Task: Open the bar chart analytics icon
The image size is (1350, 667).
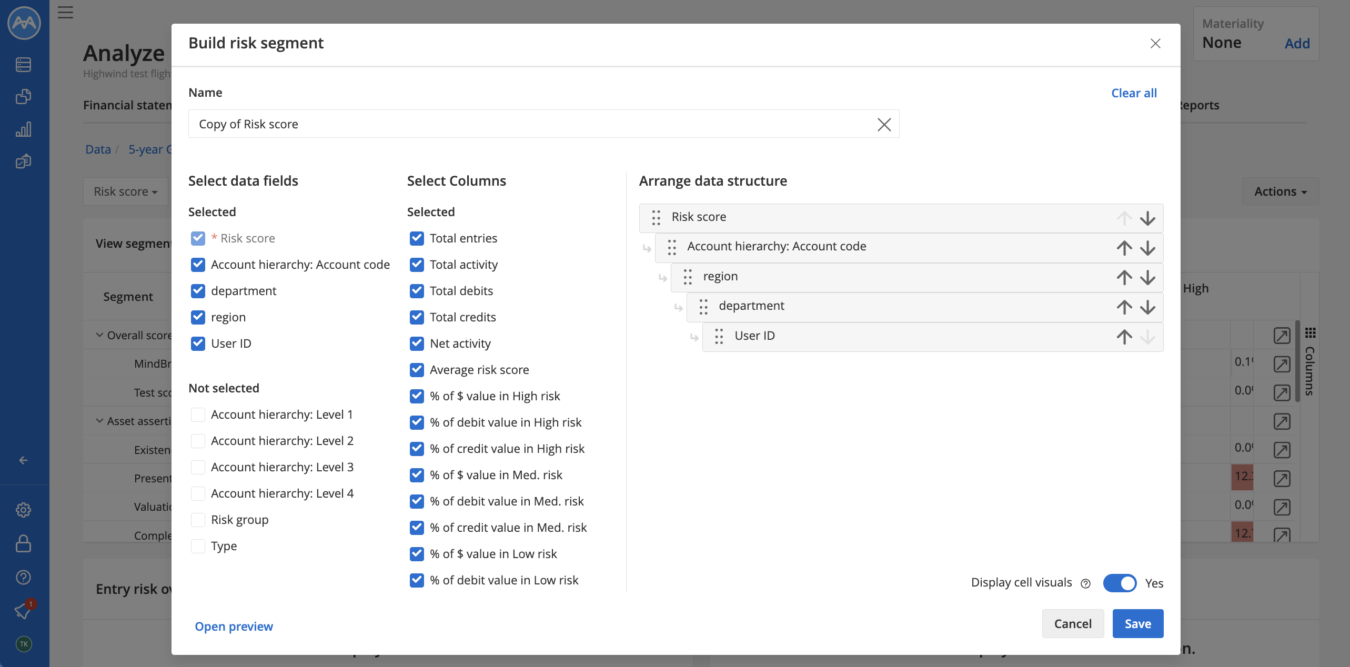Action: coord(23,129)
